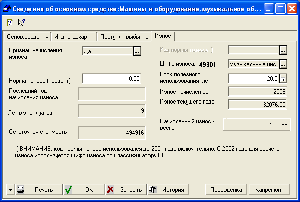This screenshot has width=300, height=202.
Task: Click the Лет в эксплуатации field showing 9
Action: pos(112,111)
